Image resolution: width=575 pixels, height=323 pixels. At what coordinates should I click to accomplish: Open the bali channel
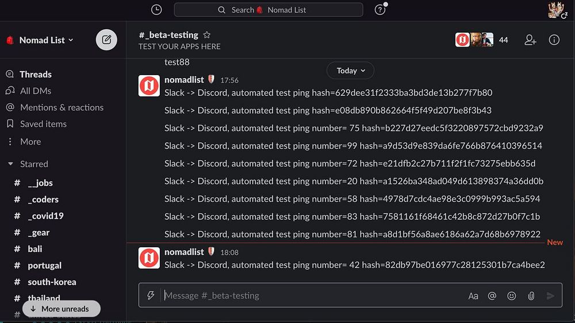pos(35,249)
